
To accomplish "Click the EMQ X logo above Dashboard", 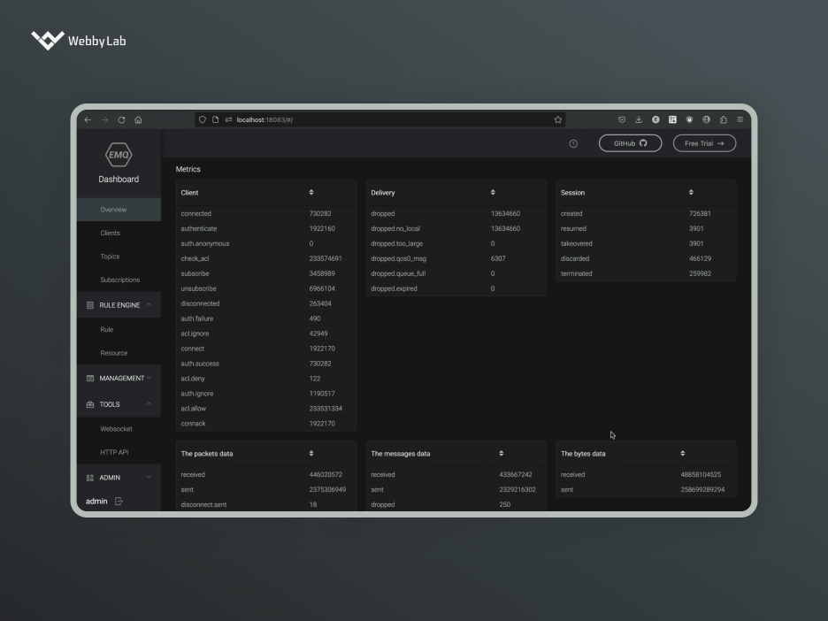I will tap(118, 157).
